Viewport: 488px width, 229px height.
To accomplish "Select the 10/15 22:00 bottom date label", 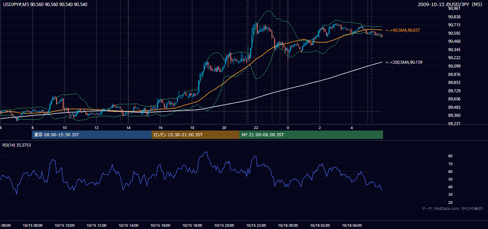I will [x=256, y=225].
